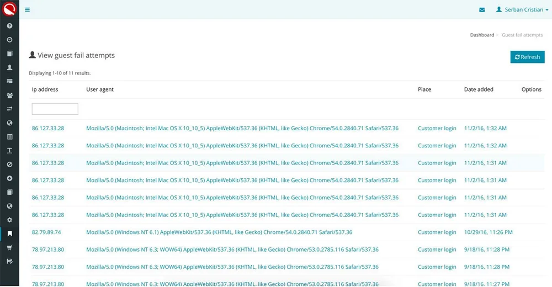
Task: Open the text T sidebar icon
Action: pos(9,150)
